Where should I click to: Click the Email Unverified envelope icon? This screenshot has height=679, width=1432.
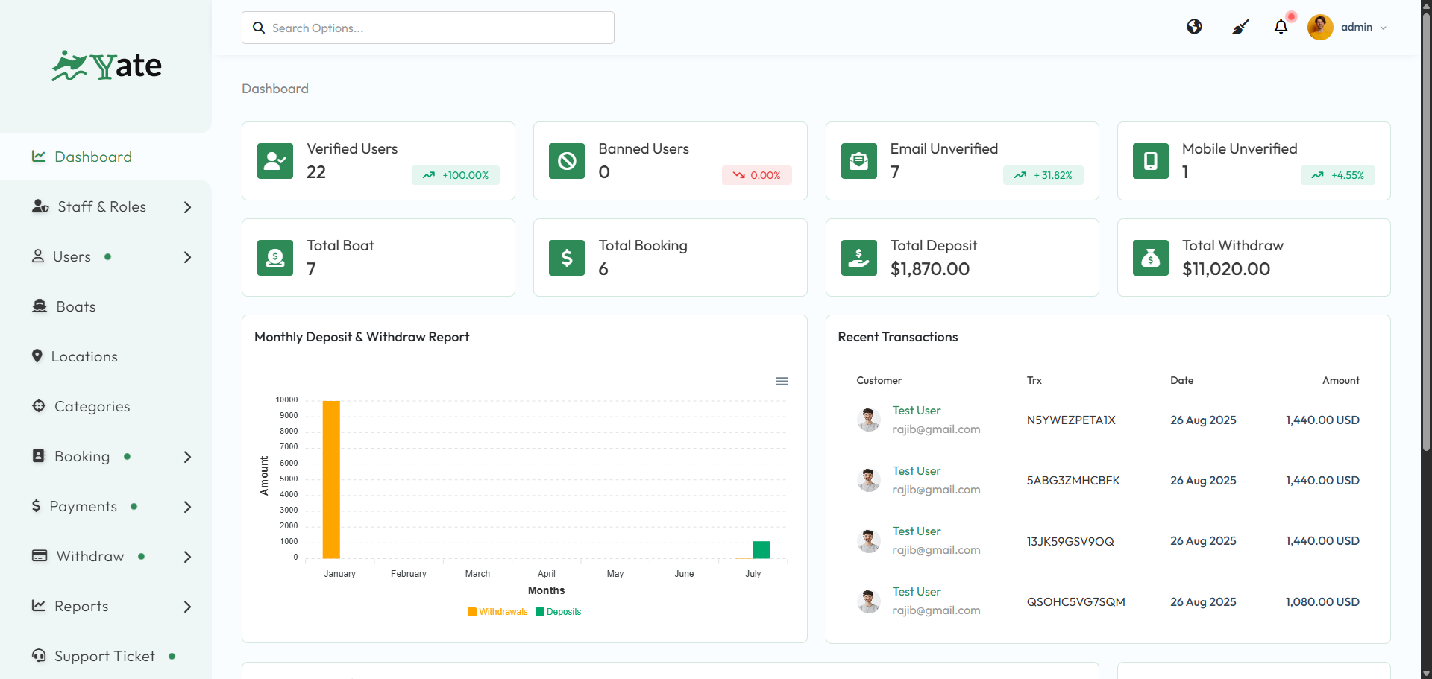858,161
